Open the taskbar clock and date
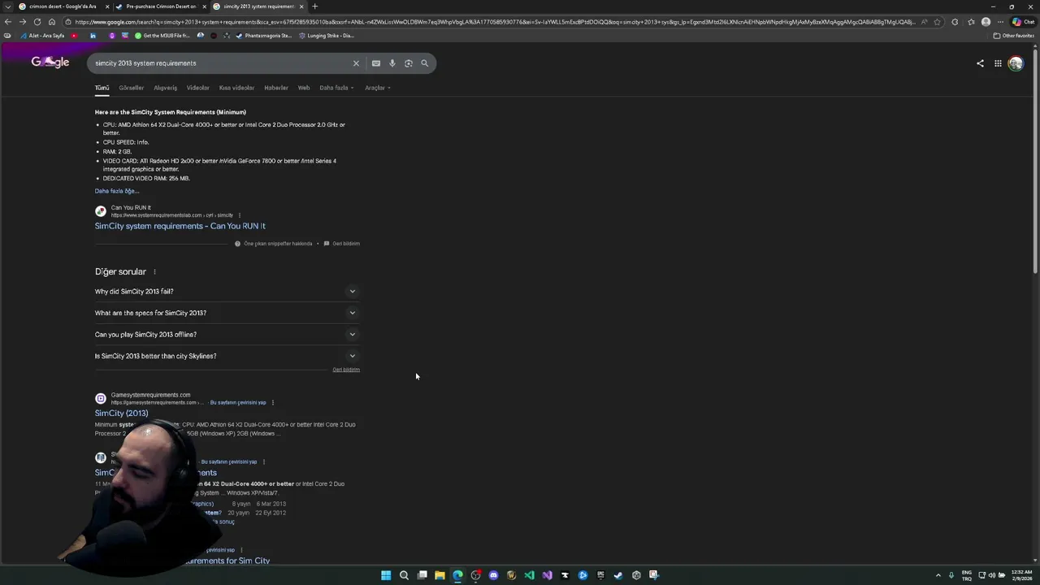 [1021, 575]
